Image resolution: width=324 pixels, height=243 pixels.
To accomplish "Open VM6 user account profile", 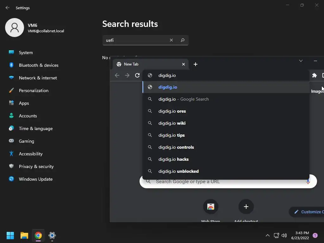I will tap(35, 28).
